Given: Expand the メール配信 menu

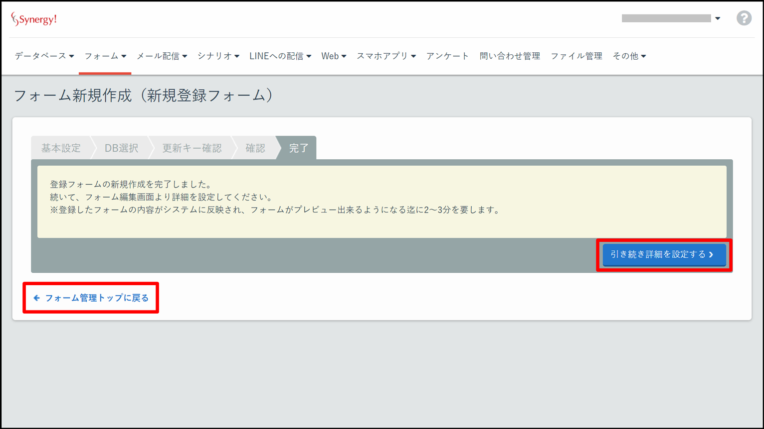Looking at the screenshot, I should point(162,56).
